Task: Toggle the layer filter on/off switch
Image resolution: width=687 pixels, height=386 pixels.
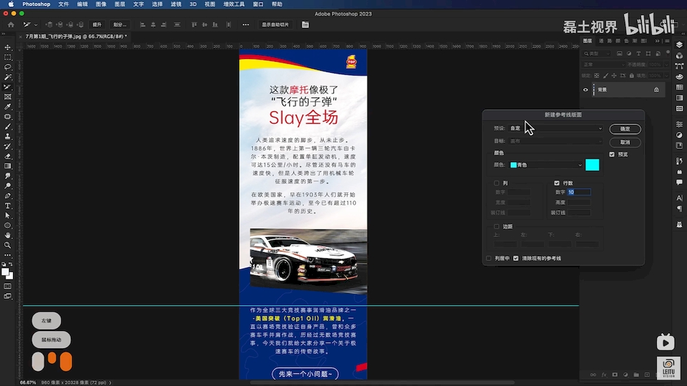Action: [668, 53]
